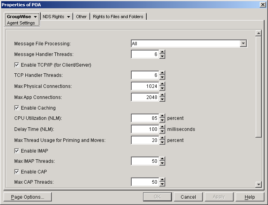Decrease TCP Handler Threads with down arrow
The width and height of the screenshot is (268, 205).
coord(162,77)
